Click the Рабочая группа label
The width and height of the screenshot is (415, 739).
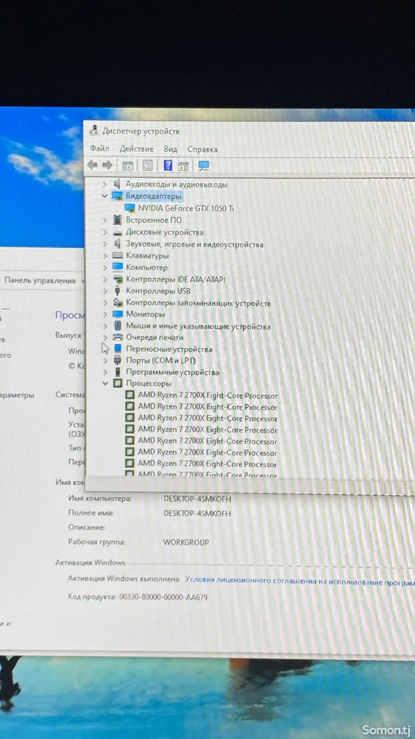tap(96, 542)
